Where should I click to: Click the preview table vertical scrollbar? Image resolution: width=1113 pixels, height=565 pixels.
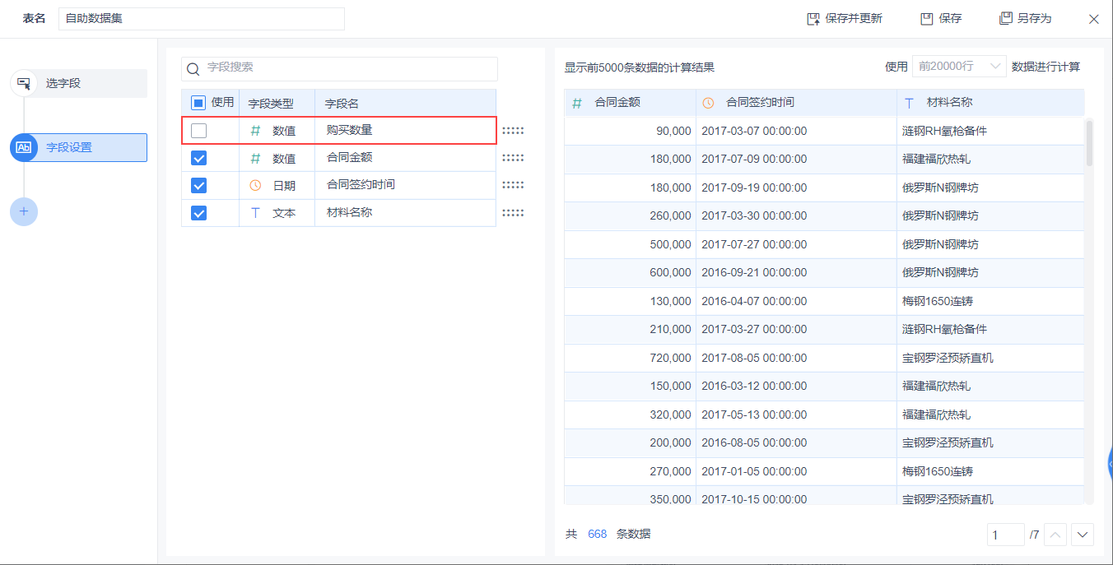tap(1090, 142)
